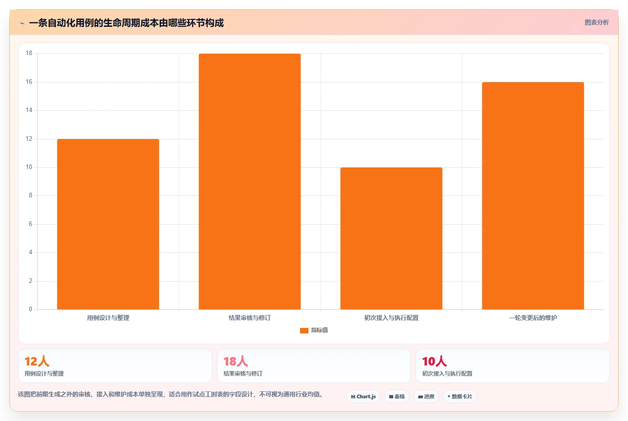Screen dimensions: 628x421
Task: Click the chart title 一条自动化用例的生命周期成本由哪些环节构成
Action: [x=126, y=23]
